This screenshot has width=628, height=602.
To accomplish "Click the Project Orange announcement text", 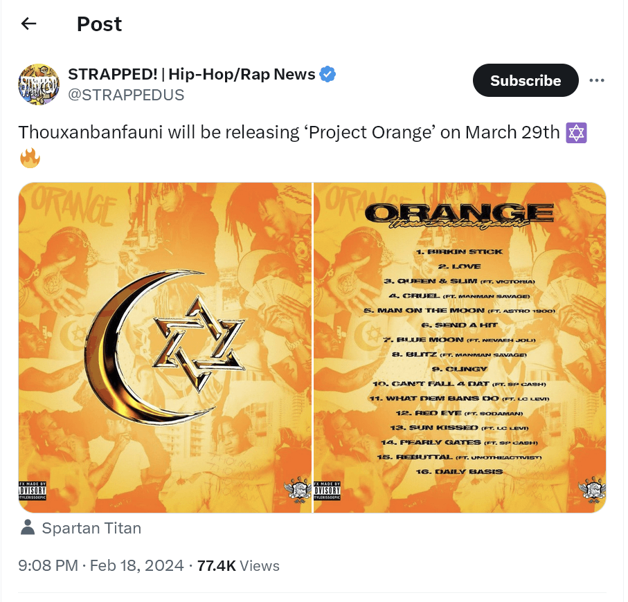I will coord(289,132).
